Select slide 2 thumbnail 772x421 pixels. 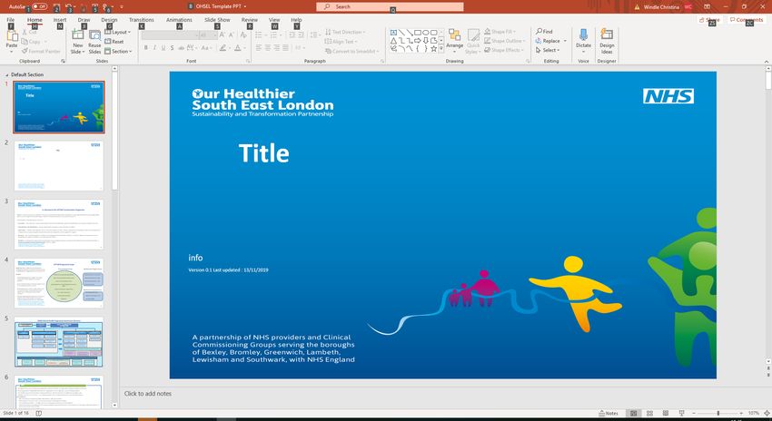[x=59, y=166]
